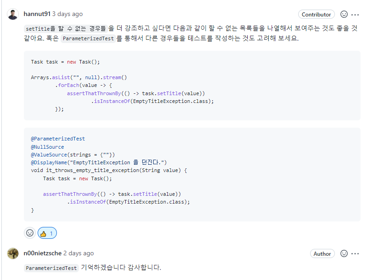Open emoji reaction picker on hannut91's comment header
The height and width of the screenshot is (280, 367).
coord(344,14)
